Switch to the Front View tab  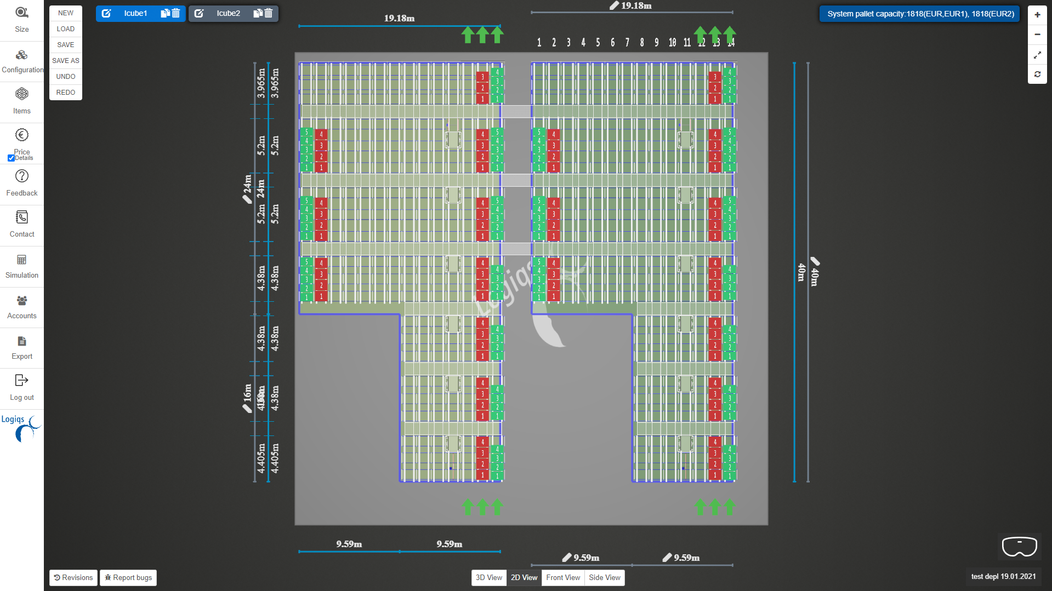pos(562,577)
